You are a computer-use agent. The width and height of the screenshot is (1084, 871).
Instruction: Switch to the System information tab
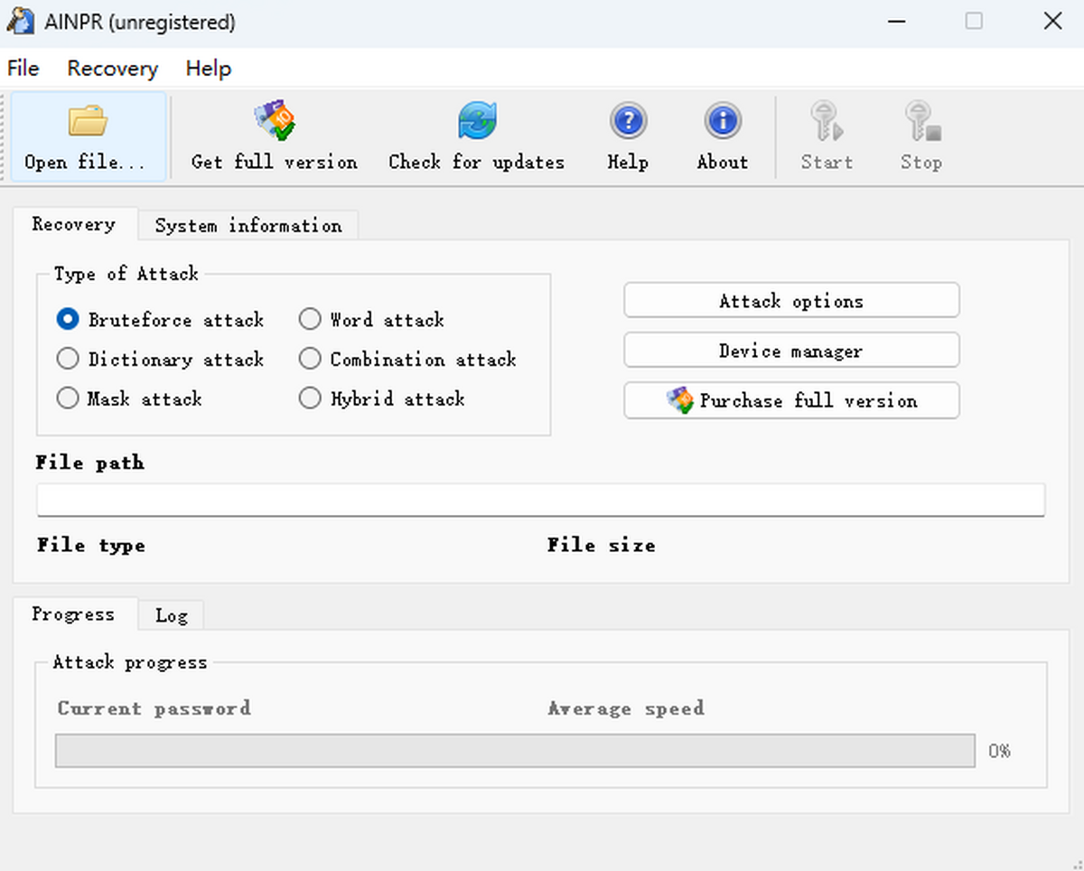tap(248, 226)
